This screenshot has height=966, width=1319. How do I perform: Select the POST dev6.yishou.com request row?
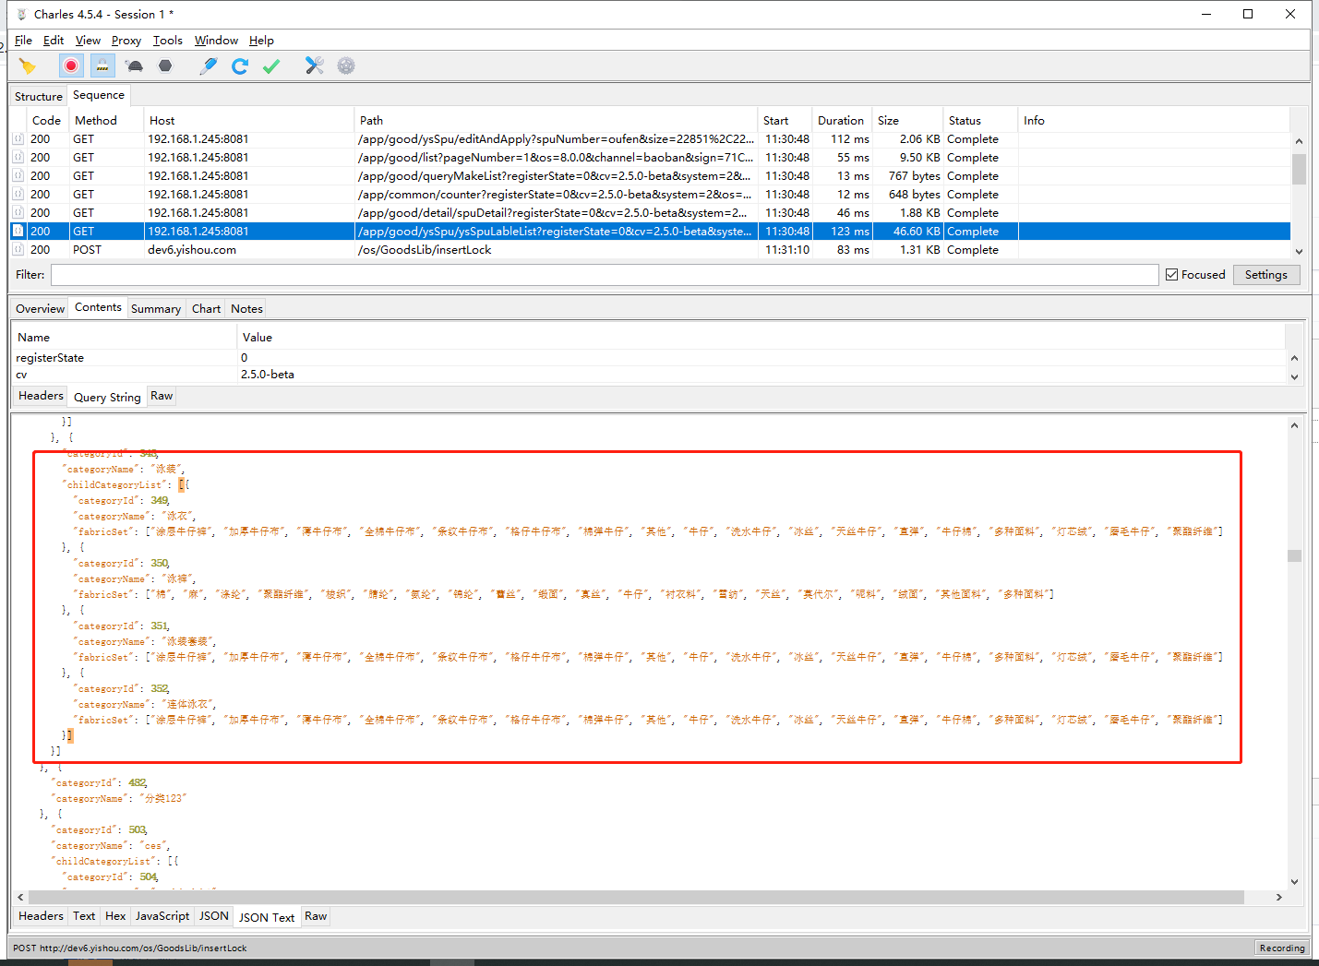click(650, 249)
